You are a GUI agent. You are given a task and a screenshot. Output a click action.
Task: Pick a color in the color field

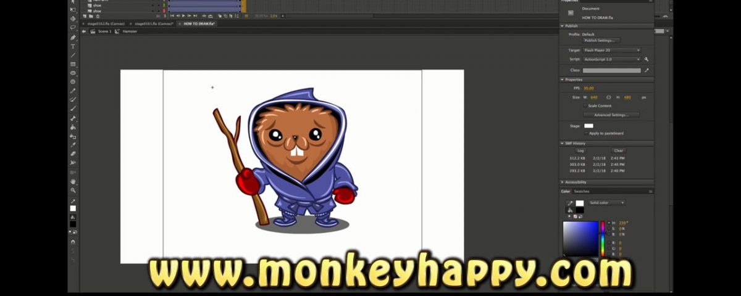pos(580,239)
